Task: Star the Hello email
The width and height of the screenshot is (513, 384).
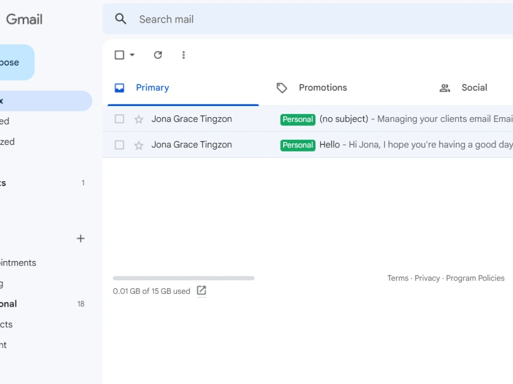Action: tap(139, 145)
